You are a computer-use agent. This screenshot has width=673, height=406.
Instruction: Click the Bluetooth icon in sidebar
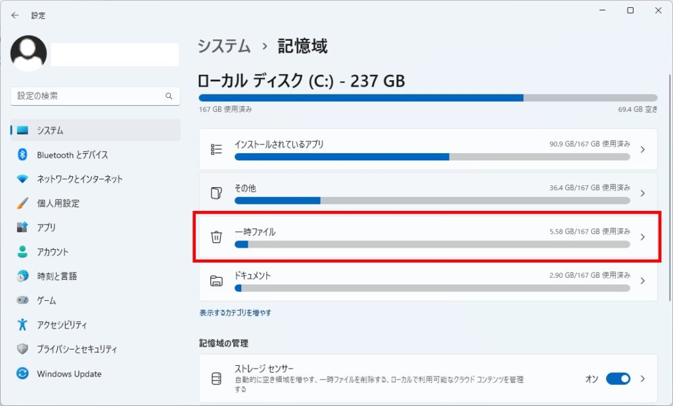(x=22, y=154)
